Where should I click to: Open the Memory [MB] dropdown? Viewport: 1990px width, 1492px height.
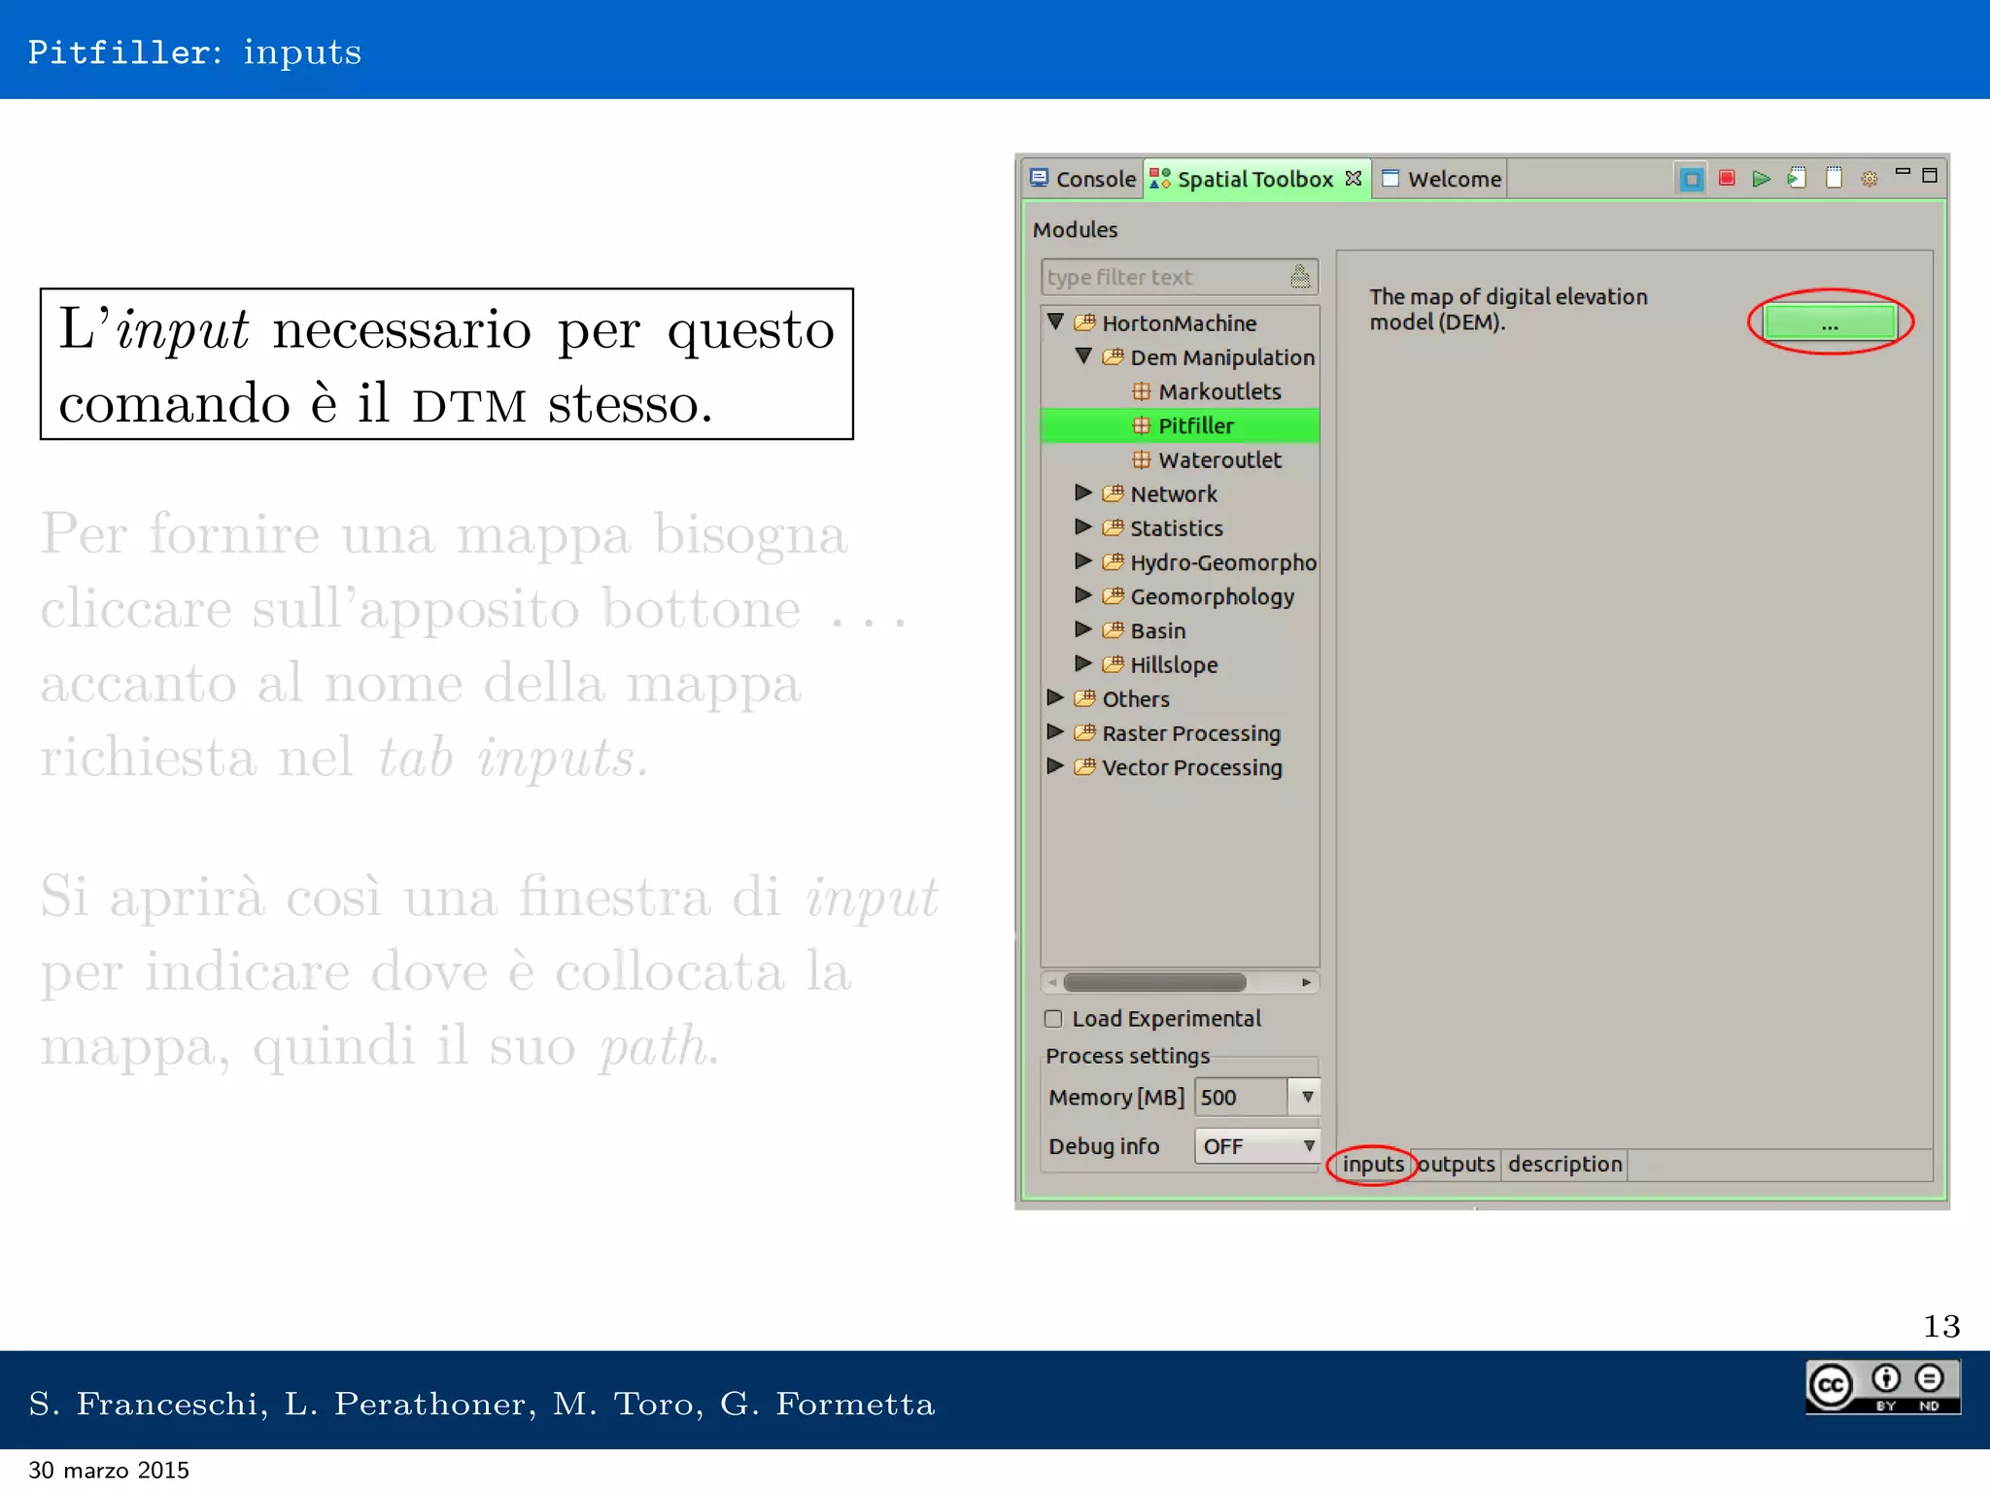coord(1307,1097)
